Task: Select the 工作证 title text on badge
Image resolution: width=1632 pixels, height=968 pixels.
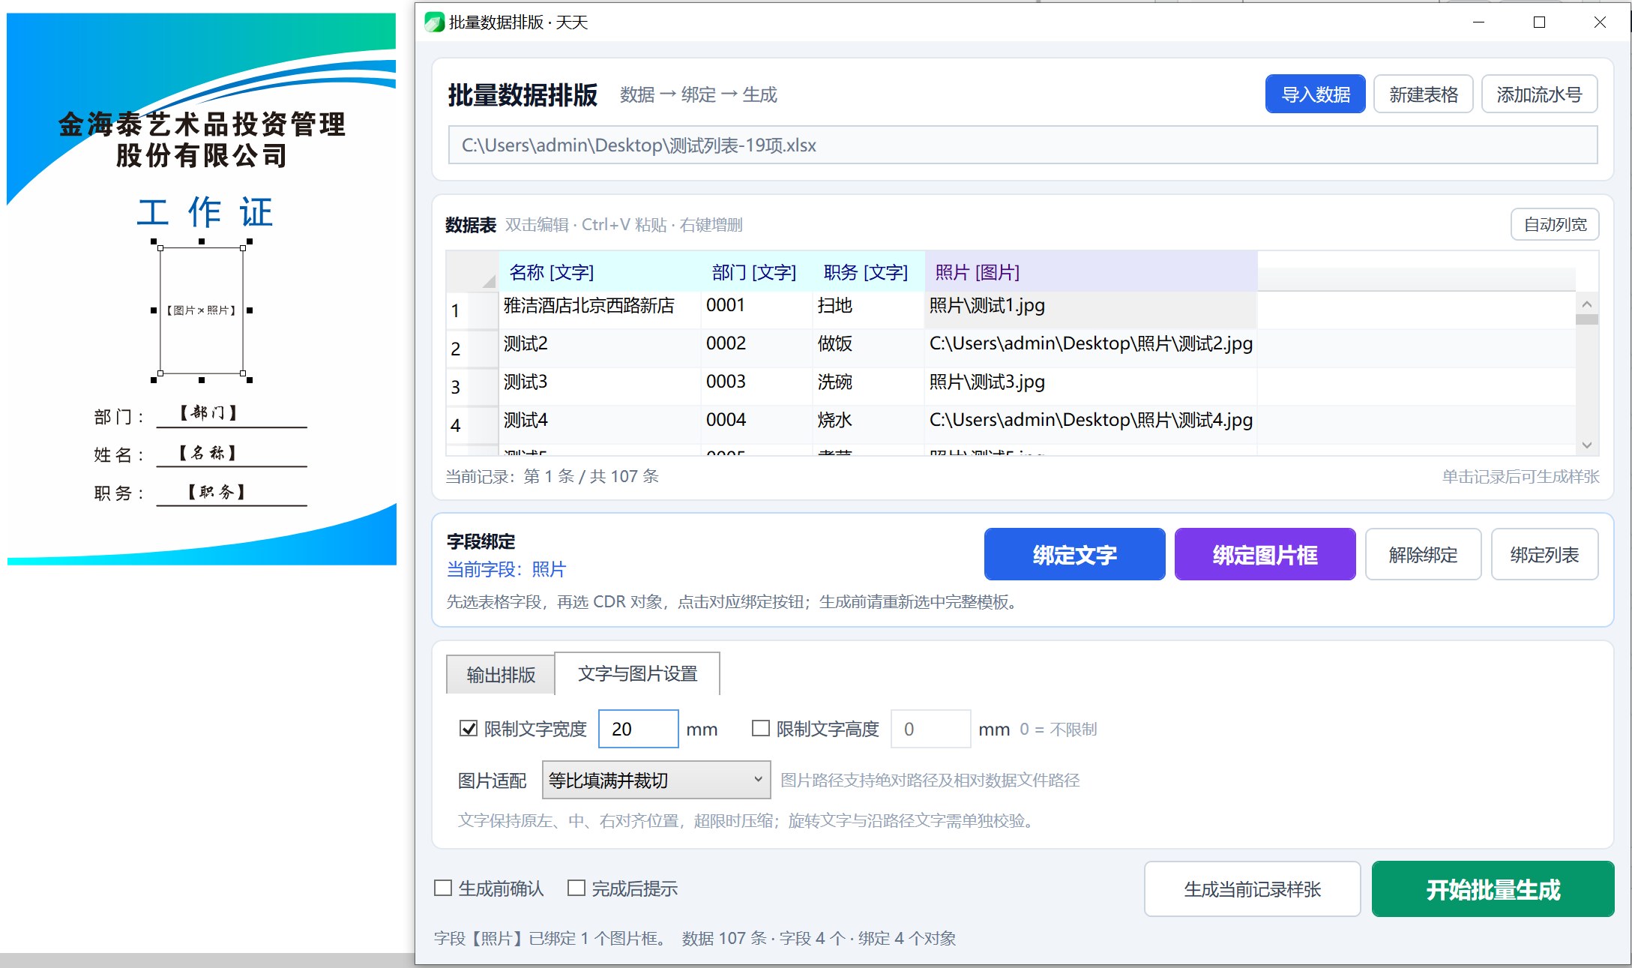Action: click(205, 212)
